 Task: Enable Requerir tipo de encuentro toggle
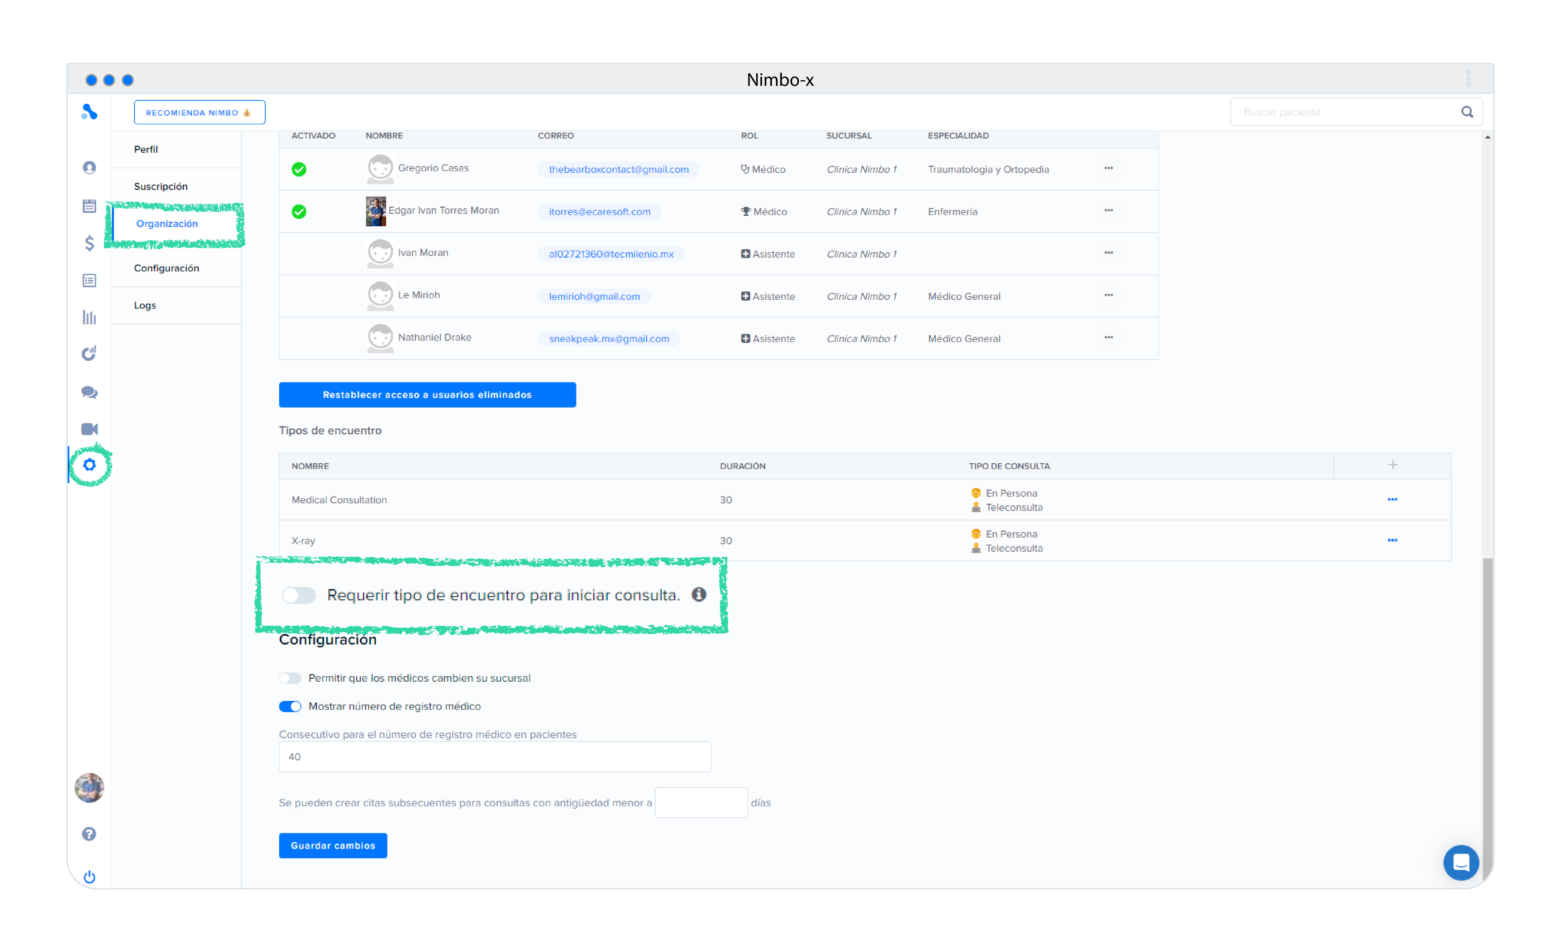point(299,595)
